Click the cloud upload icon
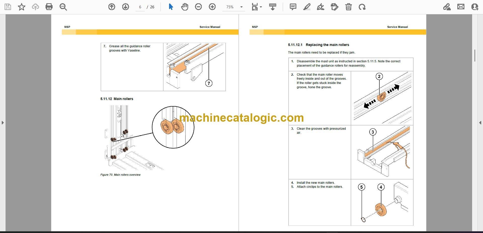The height and width of the screenshot is (233, 483). pyautogui.click(x=35, y=7)
